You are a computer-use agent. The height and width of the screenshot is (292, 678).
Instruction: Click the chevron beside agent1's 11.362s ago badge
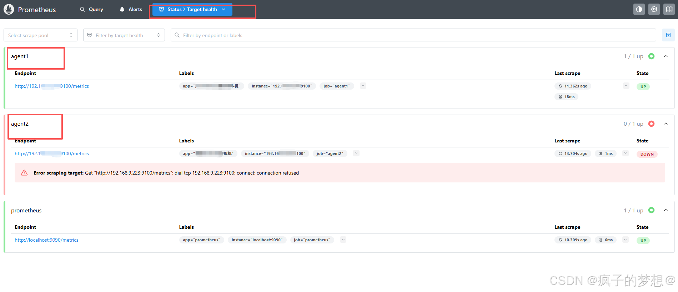626,86
